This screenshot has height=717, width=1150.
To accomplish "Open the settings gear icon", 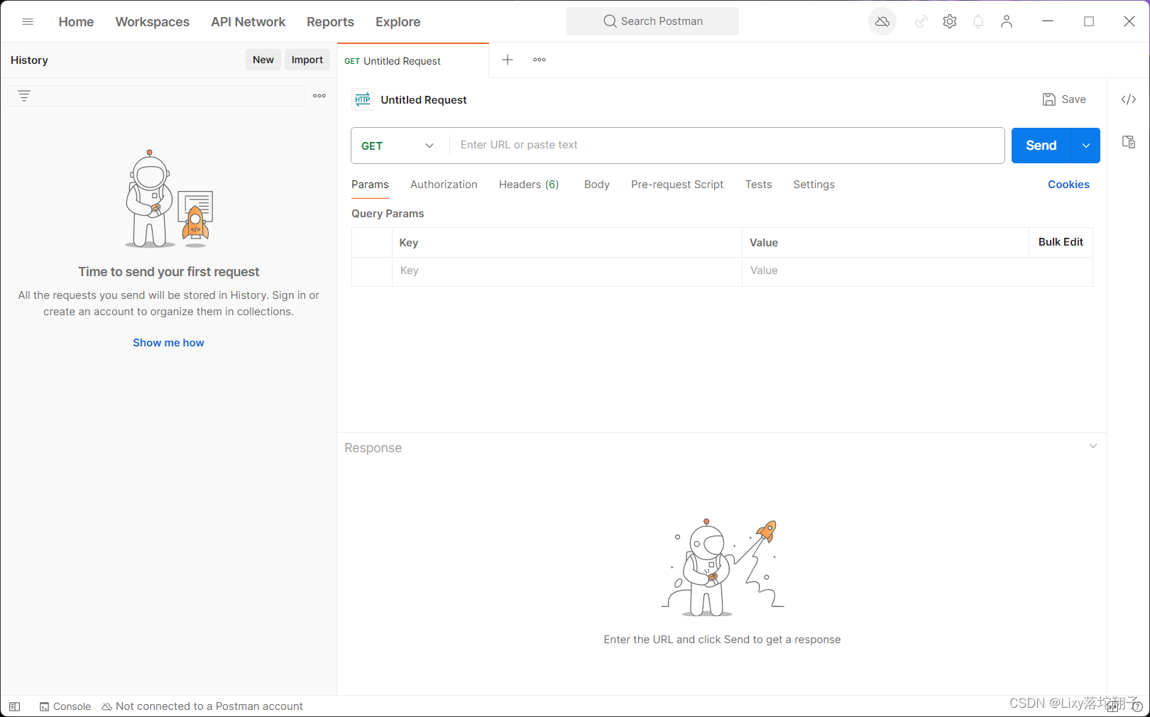I will 950,21.
